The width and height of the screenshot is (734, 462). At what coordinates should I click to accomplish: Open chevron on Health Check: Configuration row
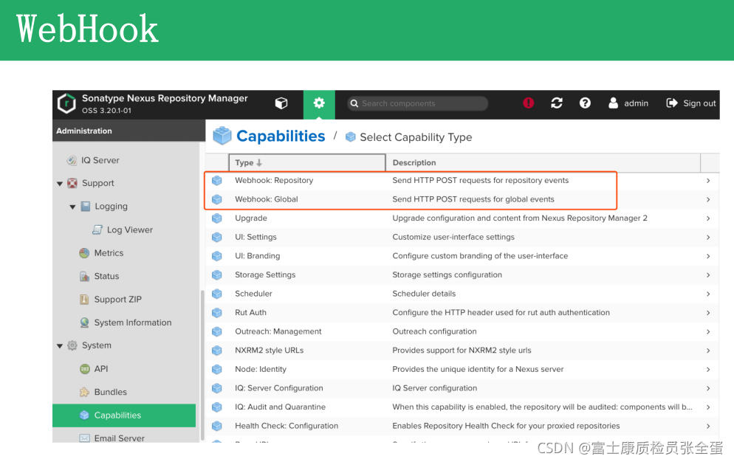click(708, 426)
